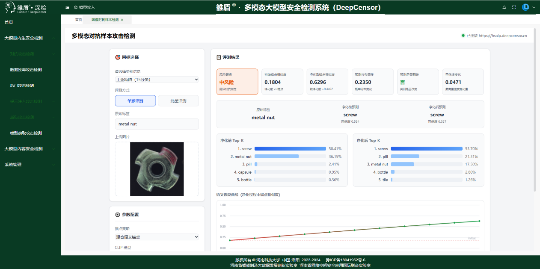This screenshot has height=269, width=540.
Task: Click the 模型接入 breadcrumb icon
Action: (x=76, y=7)
